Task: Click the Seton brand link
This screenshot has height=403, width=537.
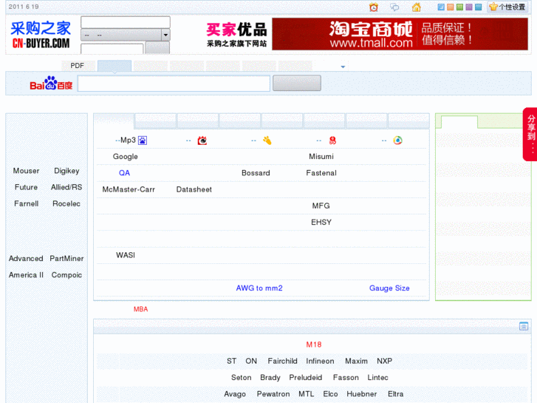Action: pyautogui.click(x=242, y=378)
